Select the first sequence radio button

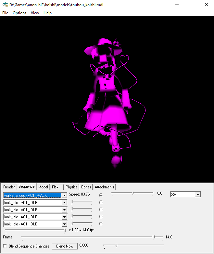101,195
